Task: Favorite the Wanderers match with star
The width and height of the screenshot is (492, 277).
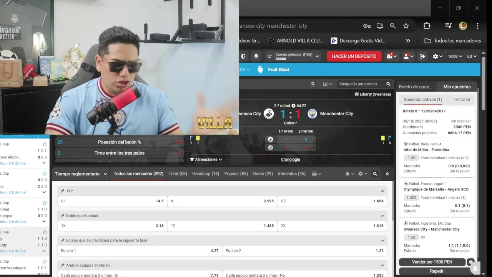Action: click(x=45, y=262)
